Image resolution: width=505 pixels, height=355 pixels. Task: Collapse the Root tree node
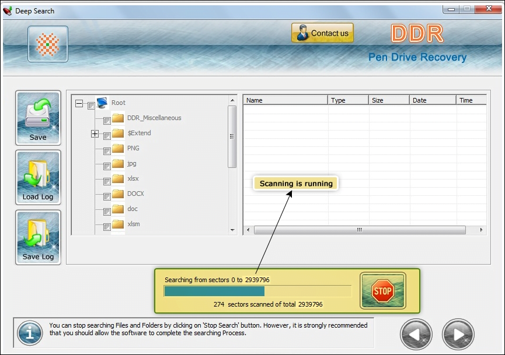(x=79, y=104)
